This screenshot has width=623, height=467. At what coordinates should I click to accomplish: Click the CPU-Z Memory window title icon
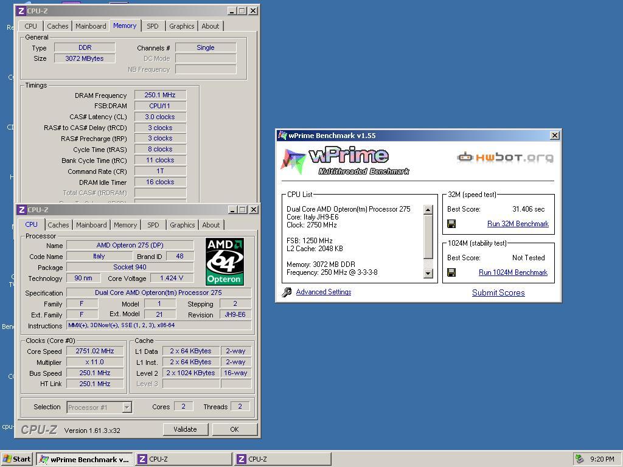click(21, 11)
